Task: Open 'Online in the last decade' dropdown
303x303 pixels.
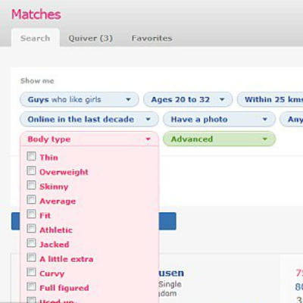Action: click(x=89, y=119)
